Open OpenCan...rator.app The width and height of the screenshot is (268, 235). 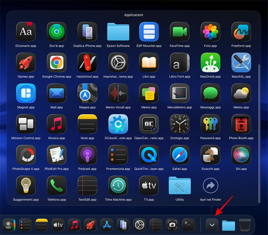(x=149, y=124)
